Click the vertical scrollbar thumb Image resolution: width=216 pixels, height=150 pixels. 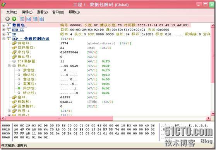tap(213, 55)
